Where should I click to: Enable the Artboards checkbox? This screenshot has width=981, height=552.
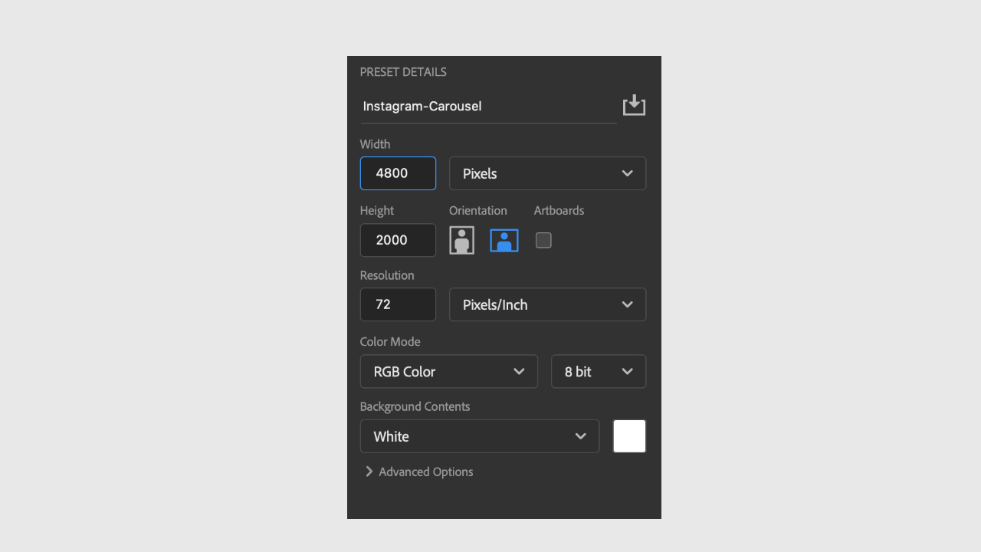[x=543, y=241]
